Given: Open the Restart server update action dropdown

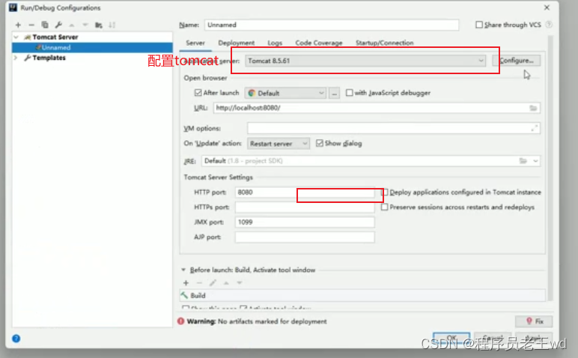Looking at the screenshot, I should coord(279,143).
